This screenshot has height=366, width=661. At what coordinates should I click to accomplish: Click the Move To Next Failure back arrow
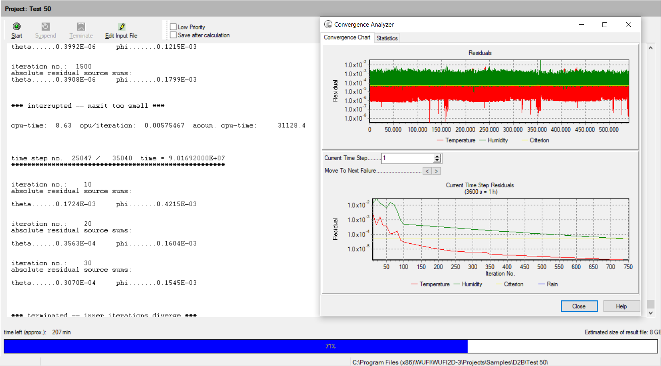tap(427, 171)
